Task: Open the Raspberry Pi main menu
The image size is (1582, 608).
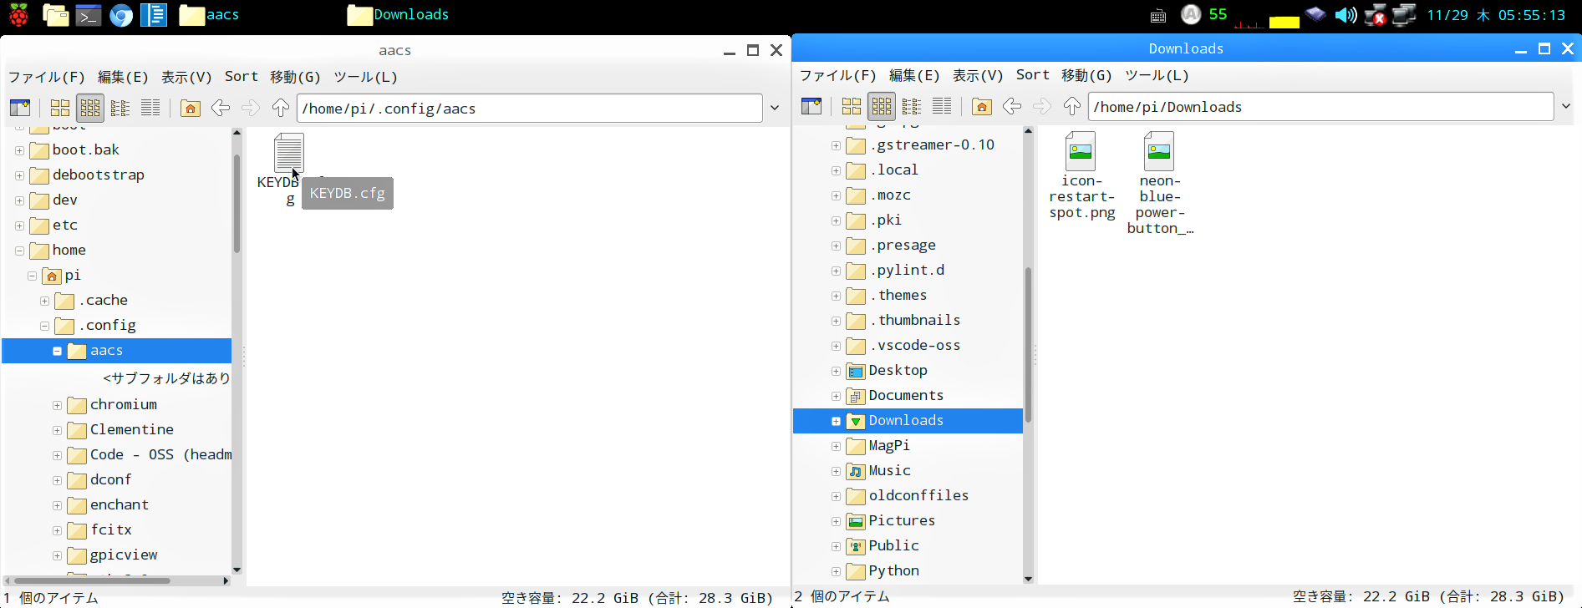Action: 18,15
